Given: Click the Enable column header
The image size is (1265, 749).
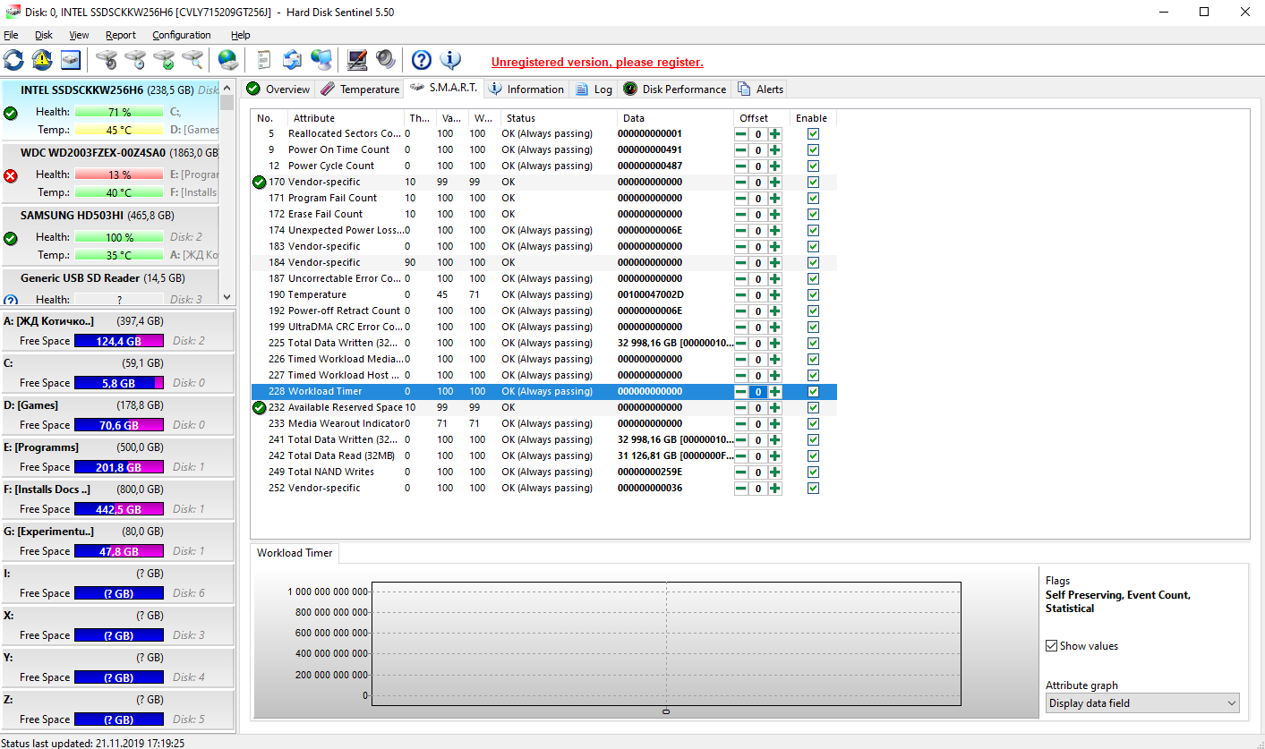Looking at the screenshot, I should pyautogui.click(x=813, y=118).
